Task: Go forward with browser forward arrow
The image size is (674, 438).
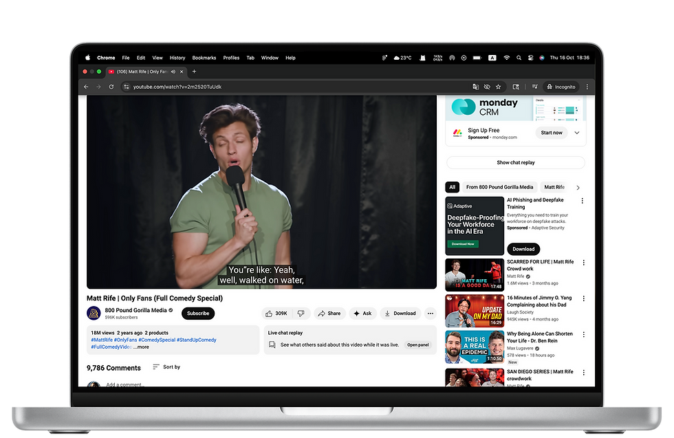Action: (x=98, y=87)
